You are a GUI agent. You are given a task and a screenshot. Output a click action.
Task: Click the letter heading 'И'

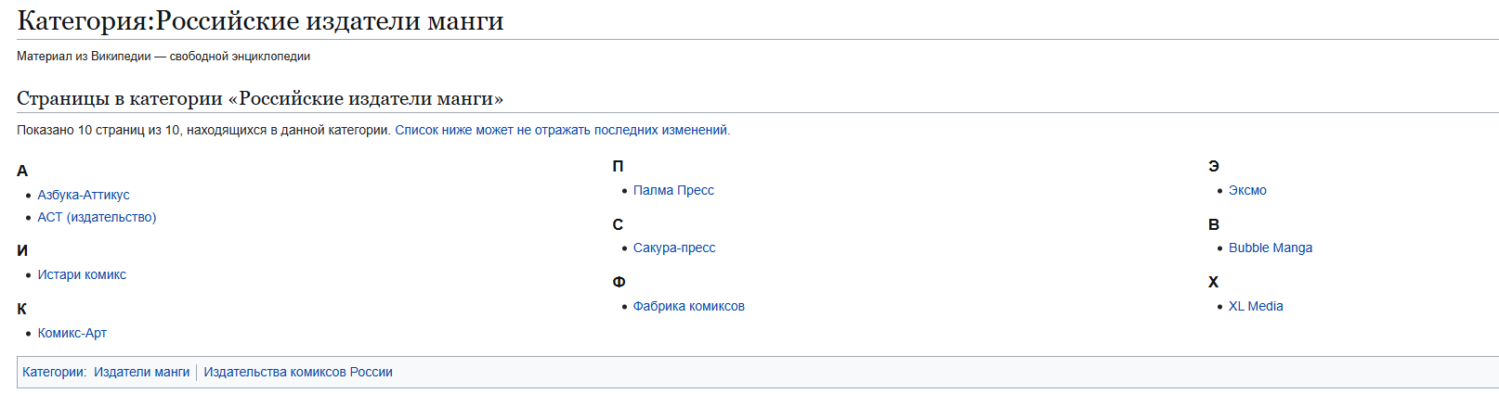(x=22, y=250)
